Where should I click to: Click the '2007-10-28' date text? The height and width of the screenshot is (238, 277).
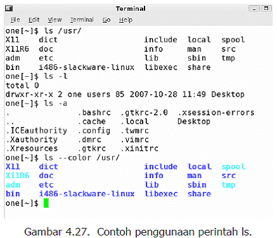(153, 94)
